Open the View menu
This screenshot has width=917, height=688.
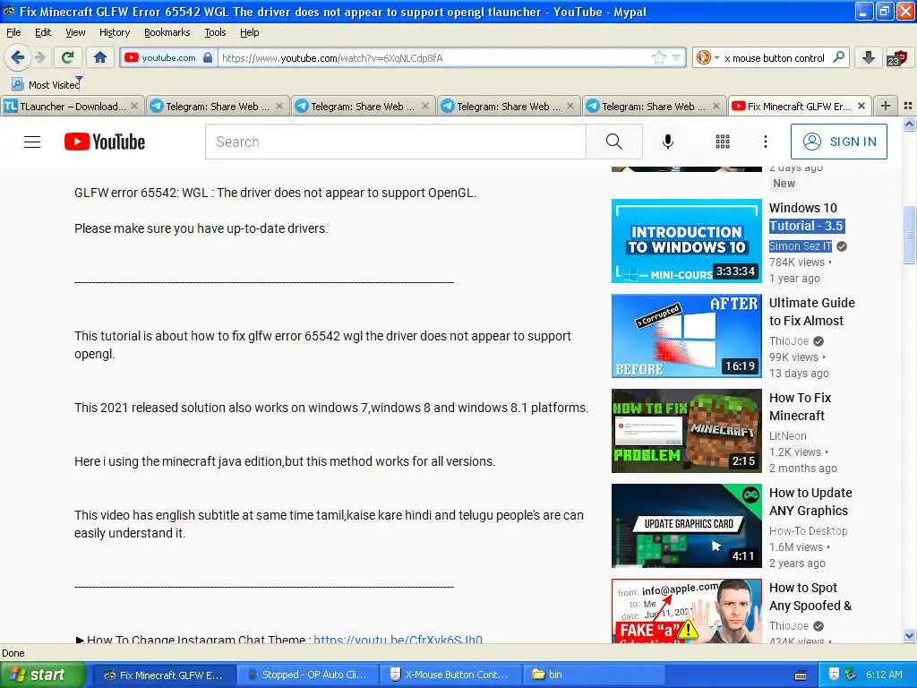tap(75, 32)
